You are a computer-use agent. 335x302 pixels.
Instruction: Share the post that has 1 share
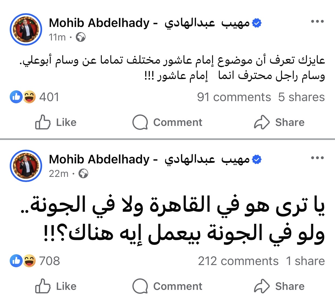[x=279, y=286]
